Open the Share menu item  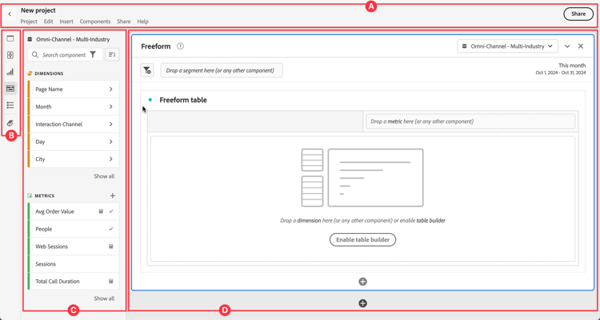pos(123,22)
